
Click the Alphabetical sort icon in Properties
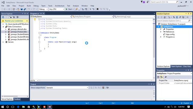(x=162, y=77)
